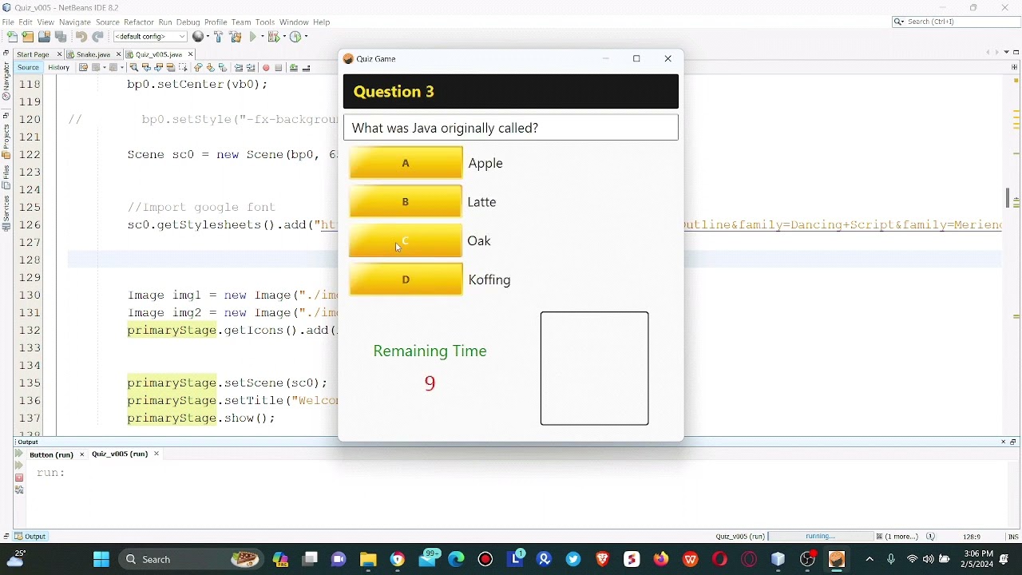This screenshot has width=1022, height=575.
Task: Click New Project icon in NetBeans toolbar
Action: tap(28, 37)
